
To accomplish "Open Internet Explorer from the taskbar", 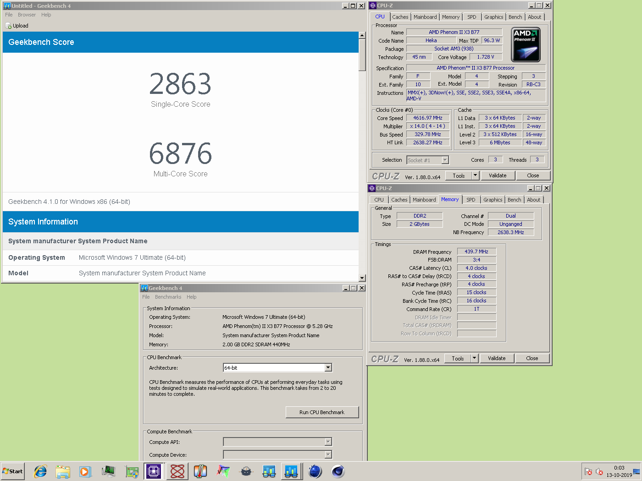I will (x=40, y=471).
